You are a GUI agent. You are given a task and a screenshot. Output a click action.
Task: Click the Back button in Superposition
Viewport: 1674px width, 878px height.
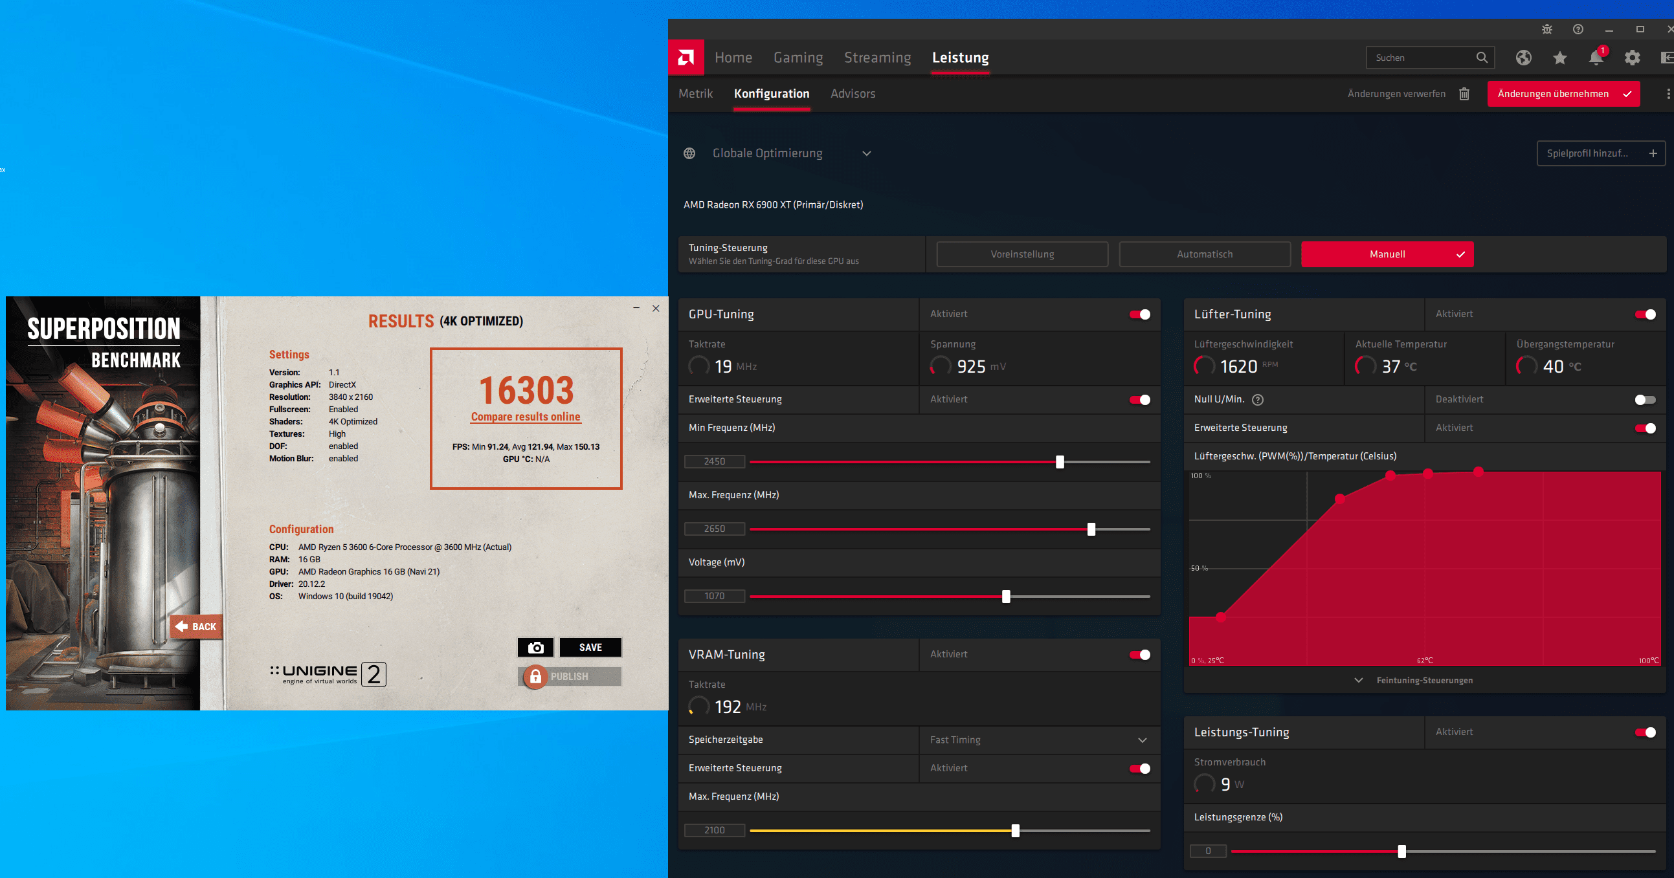[x=196, y=627]
